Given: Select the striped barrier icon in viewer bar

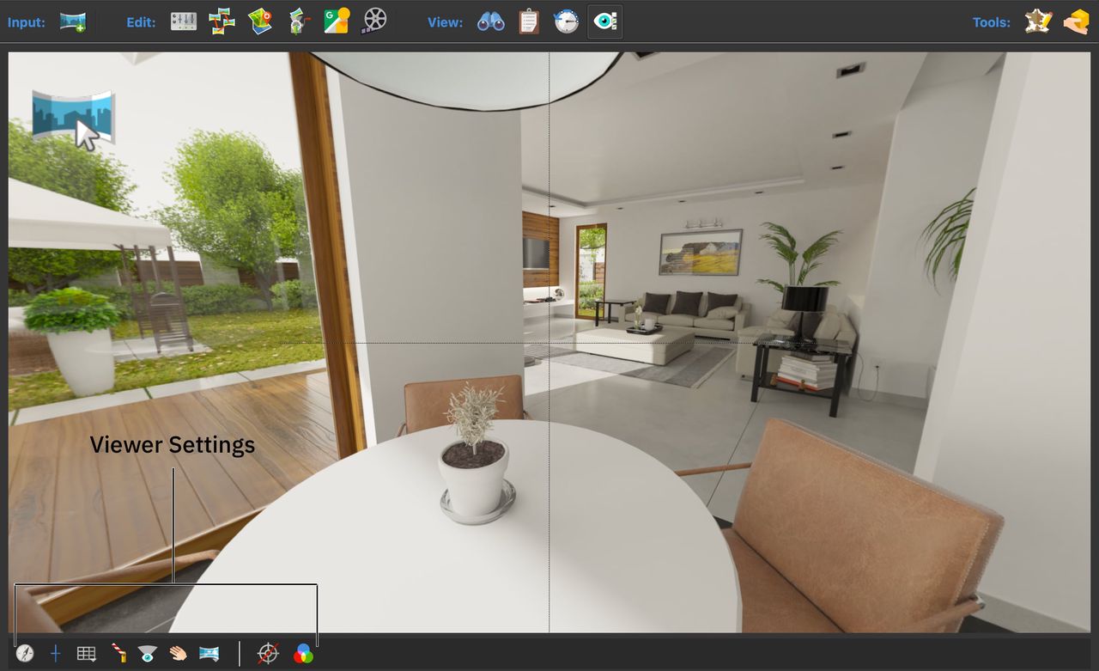Looking at the screenshot, I should click(x=118, y=654).
